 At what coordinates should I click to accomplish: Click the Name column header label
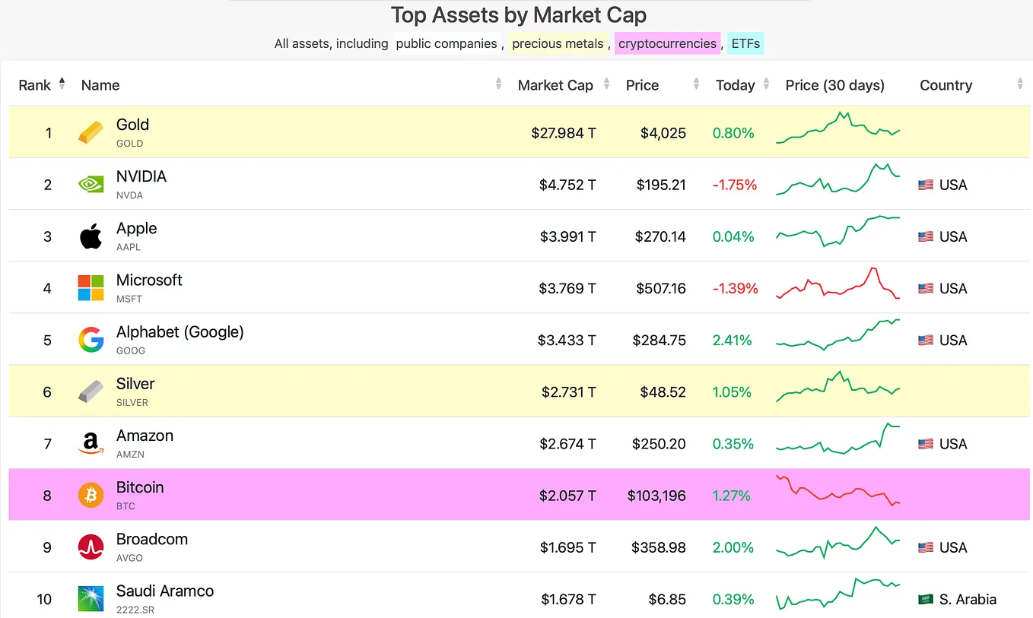coord(100,85)
